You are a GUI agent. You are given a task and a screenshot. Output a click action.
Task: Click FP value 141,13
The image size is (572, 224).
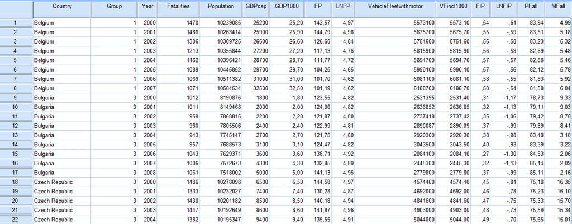318,173
